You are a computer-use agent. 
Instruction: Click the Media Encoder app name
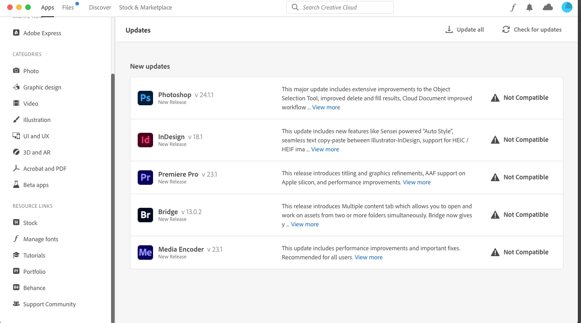click(181, 249)
